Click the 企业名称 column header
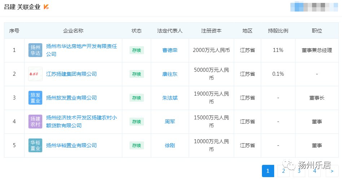This screenshot has height=180, width=342. [73, 31]
